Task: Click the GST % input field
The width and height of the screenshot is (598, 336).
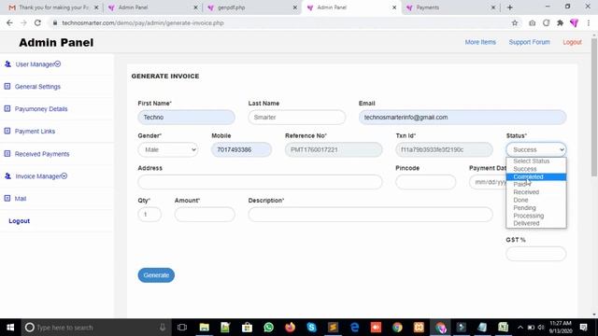Action: pos(535,254)
